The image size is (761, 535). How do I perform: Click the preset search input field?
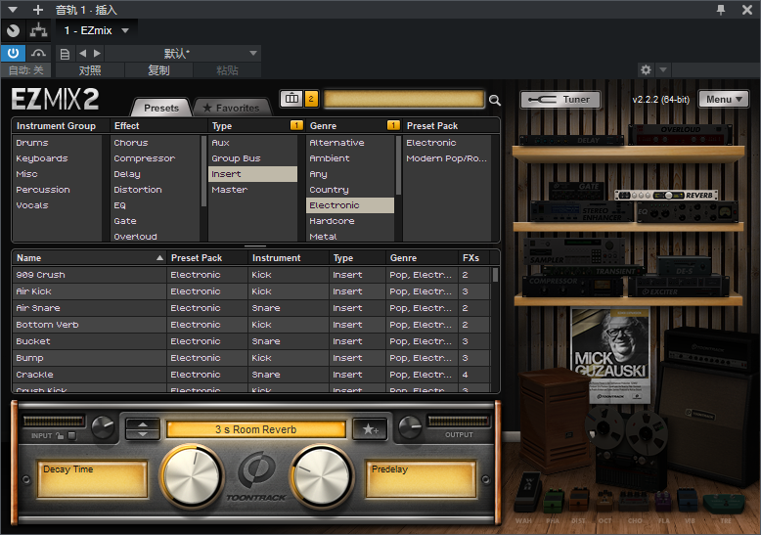(x=404, y=99)
